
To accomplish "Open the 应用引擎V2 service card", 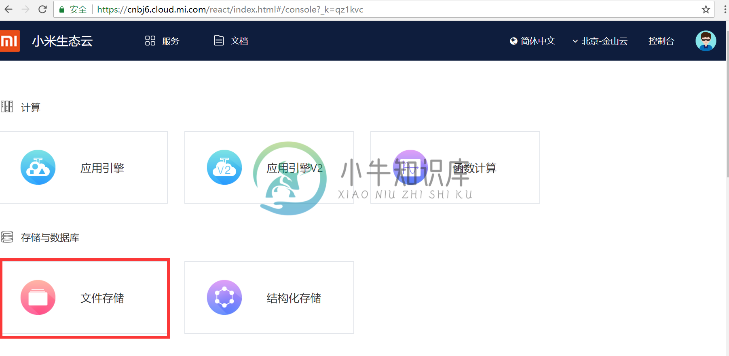I will pos(269,167).
